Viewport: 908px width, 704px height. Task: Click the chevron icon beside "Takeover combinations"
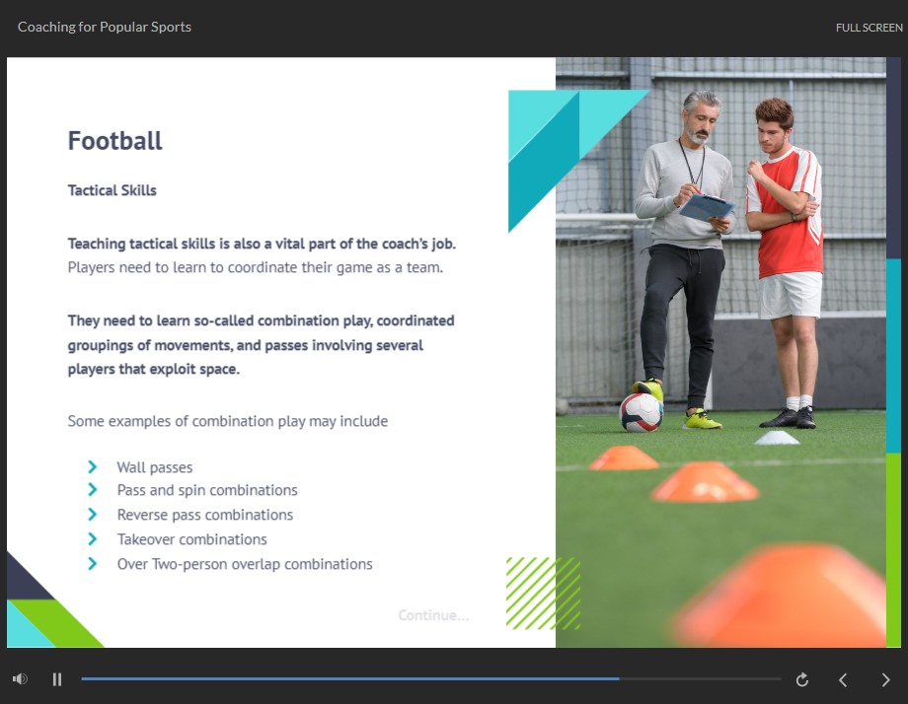pos(93,539)
